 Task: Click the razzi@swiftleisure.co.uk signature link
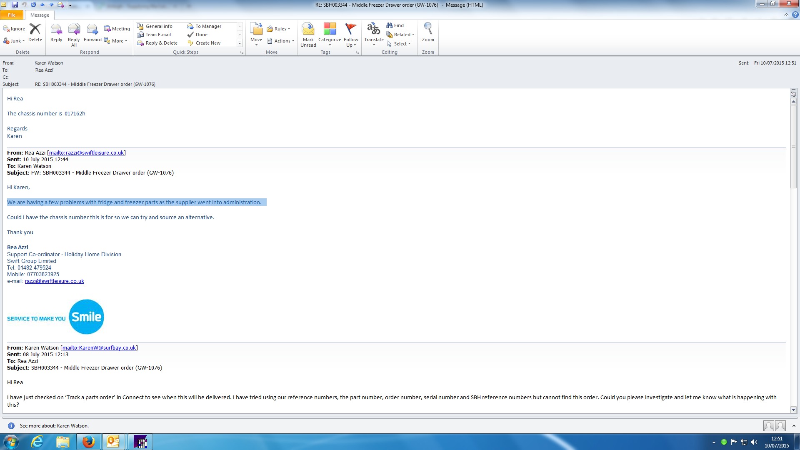tap(54, 281)
